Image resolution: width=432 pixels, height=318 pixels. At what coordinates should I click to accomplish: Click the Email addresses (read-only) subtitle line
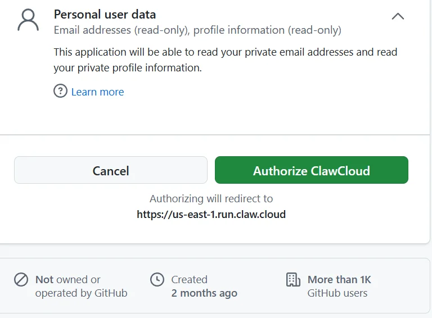(x=197, y=30)
